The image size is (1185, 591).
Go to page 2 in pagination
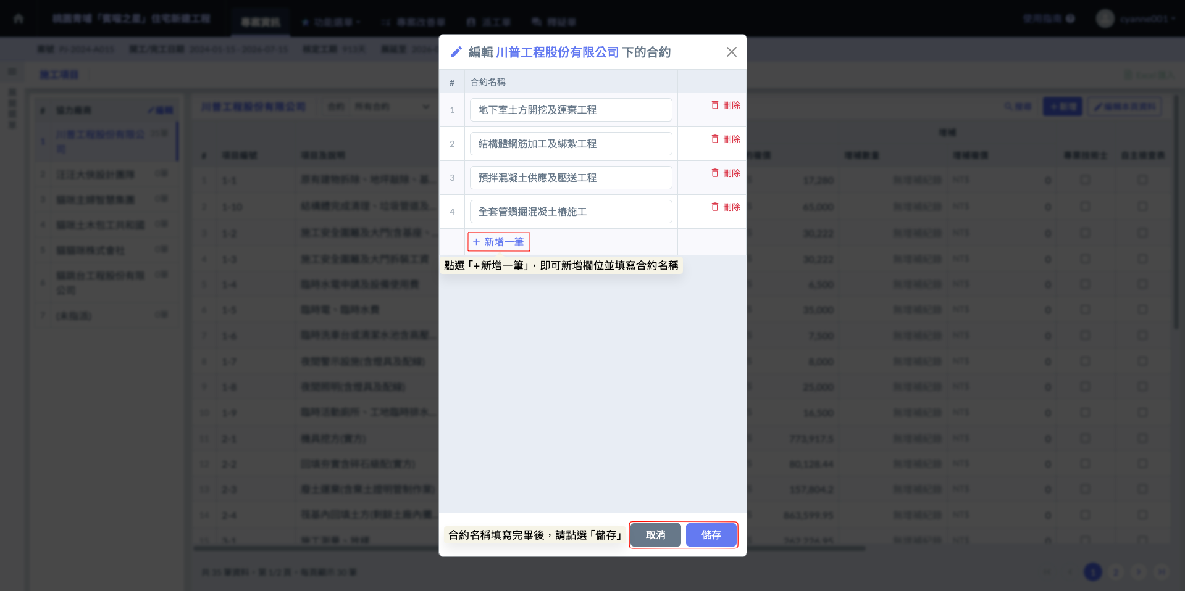1116,572
